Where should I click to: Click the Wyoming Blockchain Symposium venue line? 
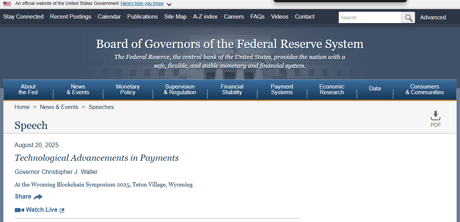pyautogui.click(x=103, y=185)
